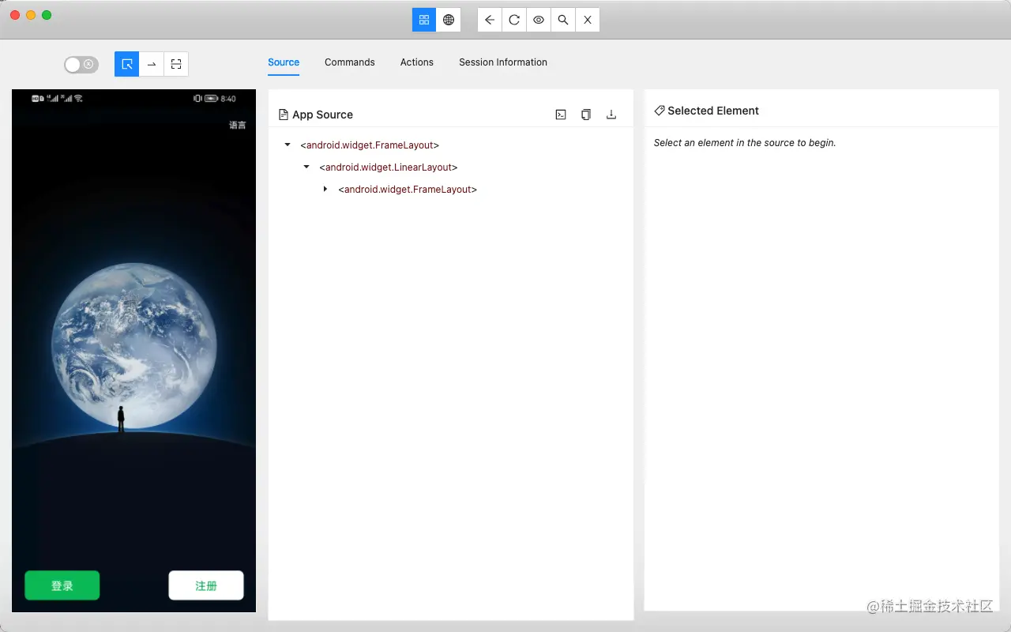Select root android.widget.FrameLayout tree row
This screenshot has height=632, width=1011.
click(x=370, y=145)
